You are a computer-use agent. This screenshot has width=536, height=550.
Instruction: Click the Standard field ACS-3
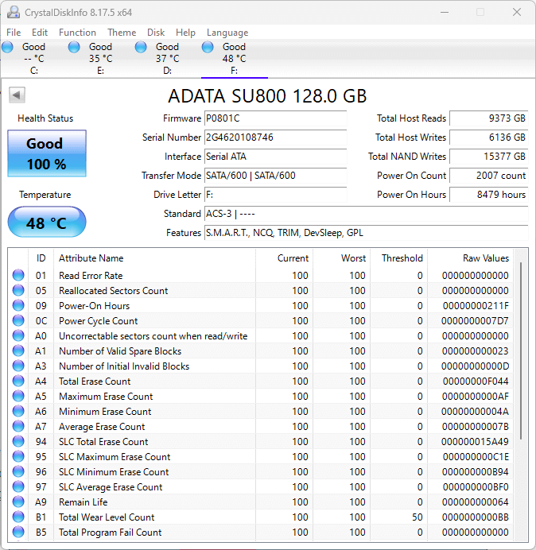[366, 213]
